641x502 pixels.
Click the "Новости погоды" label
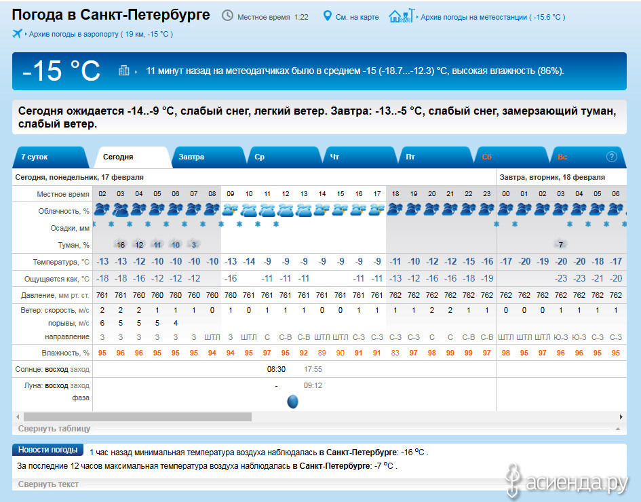(x=48, y=450)
